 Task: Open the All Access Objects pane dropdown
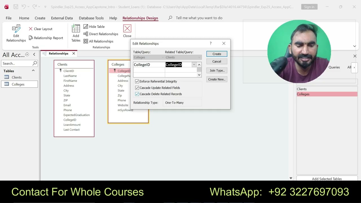27,54
